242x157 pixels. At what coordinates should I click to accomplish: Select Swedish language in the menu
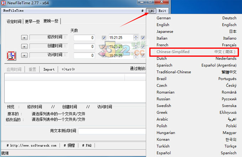[196, 106]
